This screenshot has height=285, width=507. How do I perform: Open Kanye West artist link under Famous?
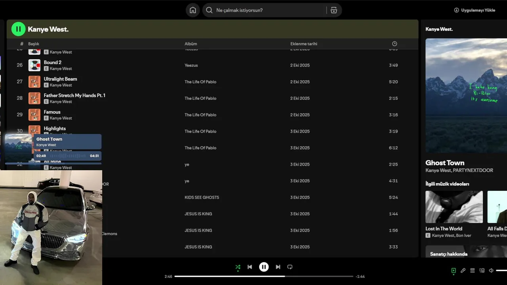(x=61, y=118)
